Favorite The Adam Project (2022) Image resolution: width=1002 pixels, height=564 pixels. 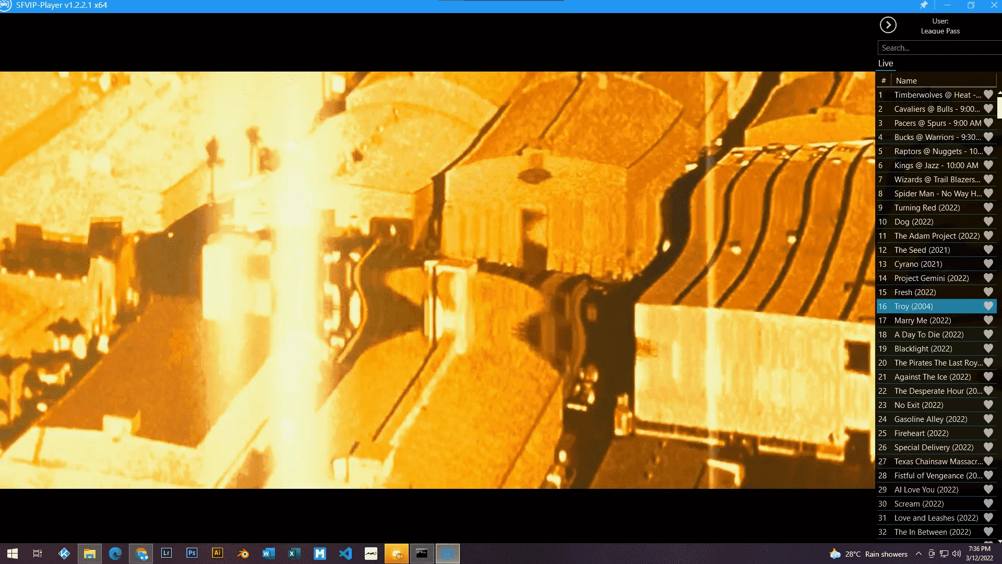988,236
